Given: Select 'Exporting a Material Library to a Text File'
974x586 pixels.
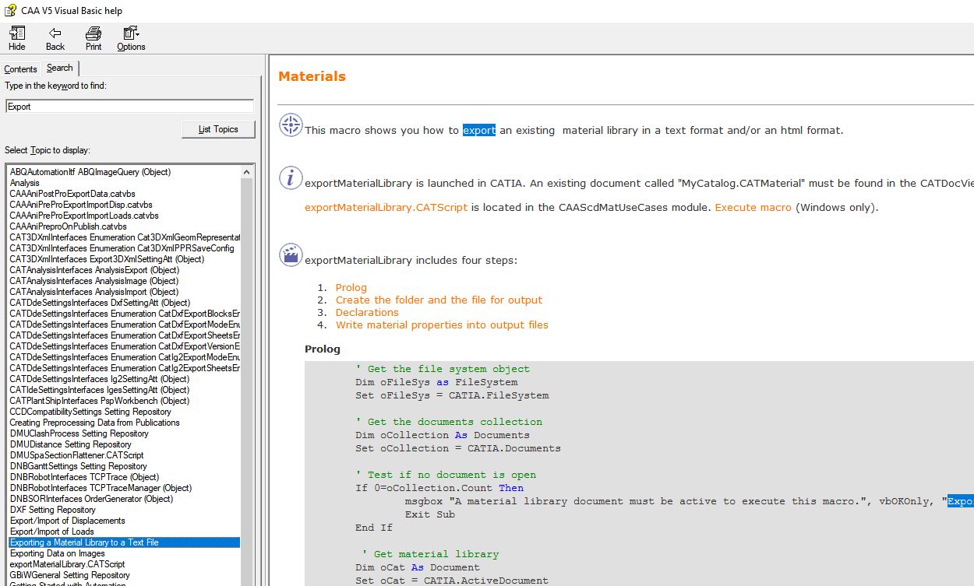Looking at the screenshot, I should [124, 542].
